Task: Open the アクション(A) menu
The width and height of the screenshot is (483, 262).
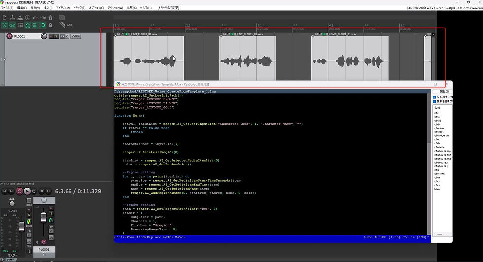Action: [115, 8]
